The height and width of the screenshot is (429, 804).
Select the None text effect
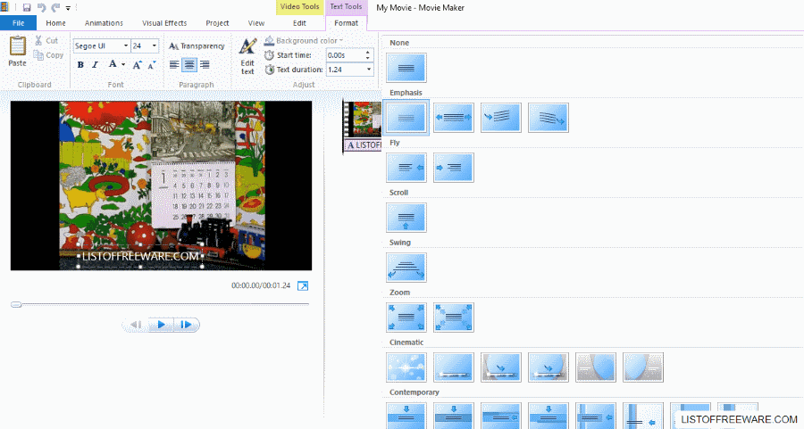(x=406, y=68)
